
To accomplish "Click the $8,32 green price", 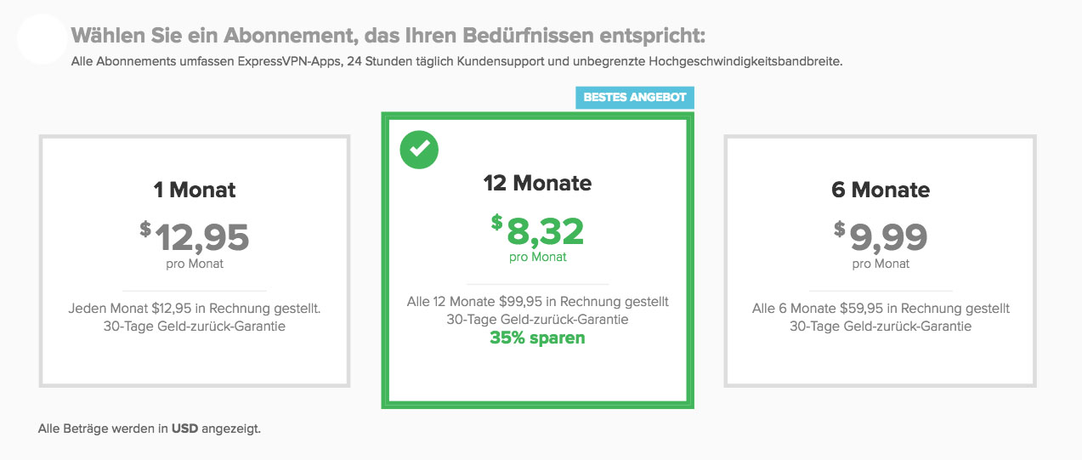I will tap(537, 230).
